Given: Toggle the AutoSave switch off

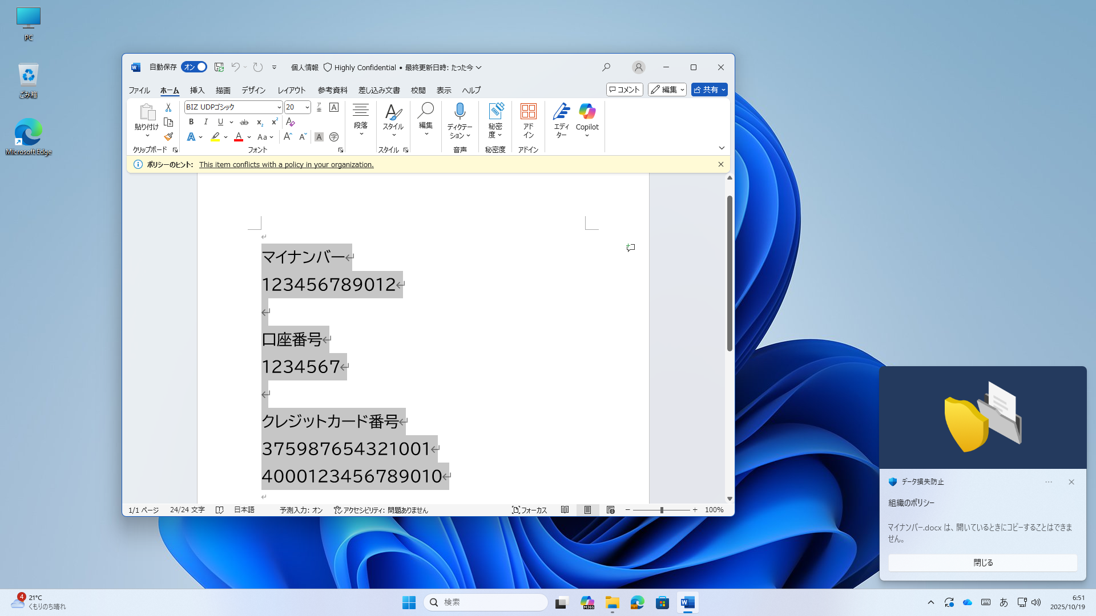Looking at the screenshot, I should (194, 67).
